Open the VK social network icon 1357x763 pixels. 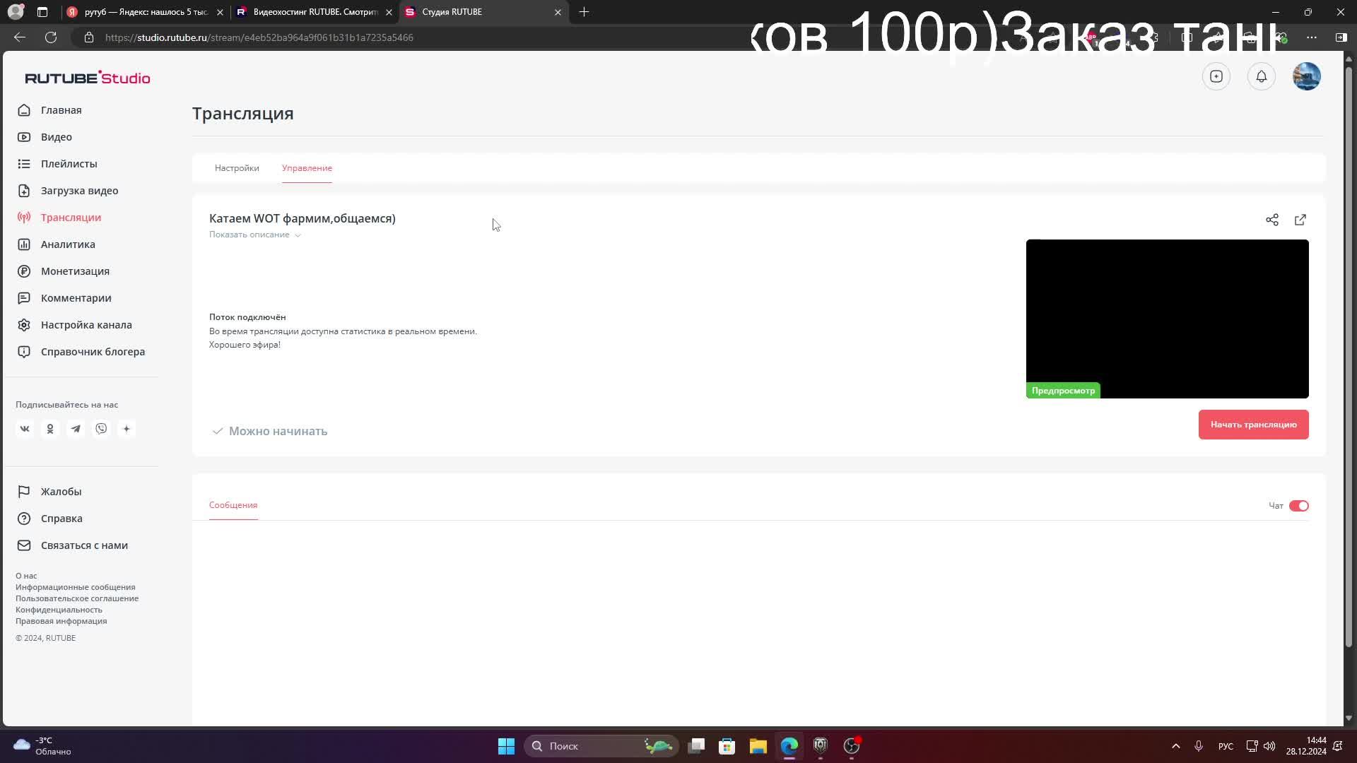tap(25, 429)
